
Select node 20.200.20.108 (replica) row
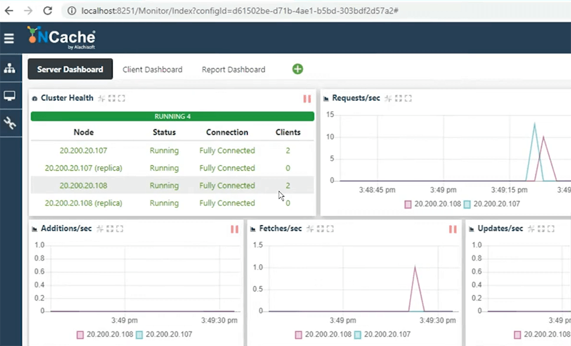click(172, 203)
